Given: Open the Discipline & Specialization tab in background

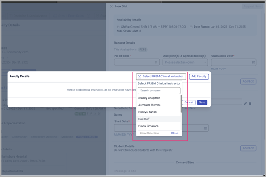Looking at the screenshot, I should click(x=29, y=16).
